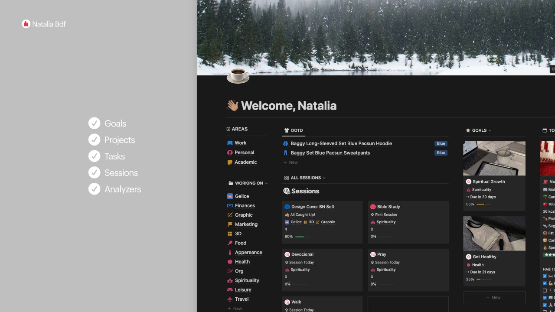Image resolution: width=555 pixels, height=312 pixels.
Task: Click the Natalia Bdf flame logo
Action: click(x=26, y=24)
